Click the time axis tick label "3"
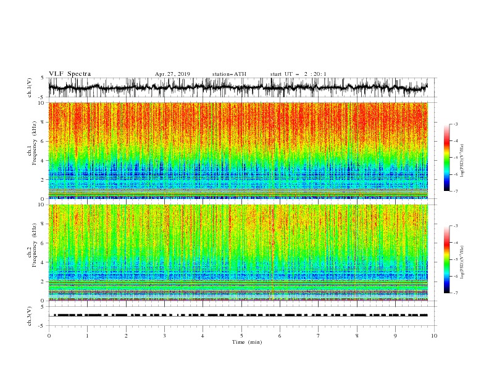 click(164, 336)
